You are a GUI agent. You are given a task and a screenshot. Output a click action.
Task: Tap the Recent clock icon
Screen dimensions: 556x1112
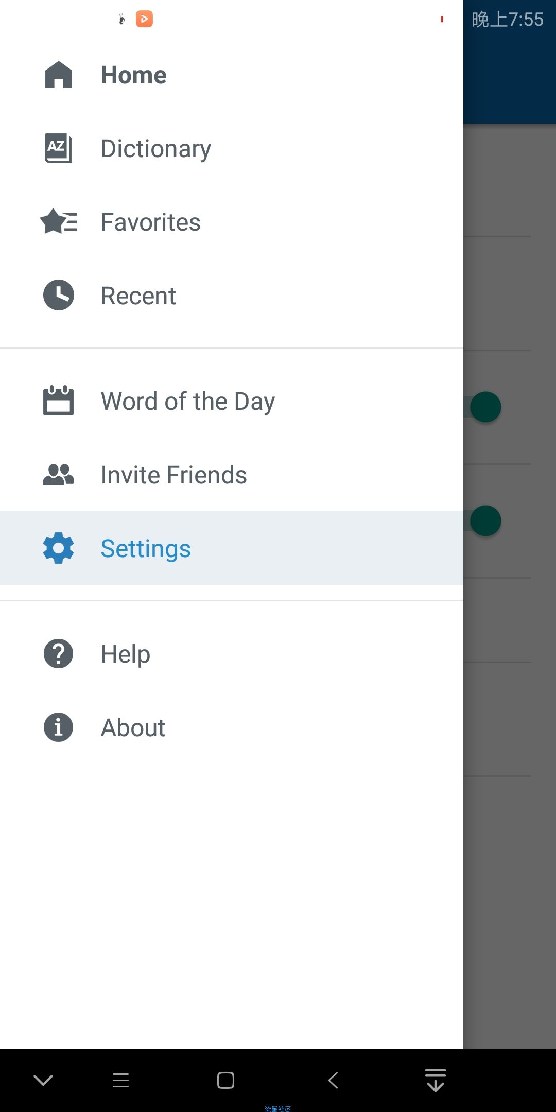(x=59, y=295)
